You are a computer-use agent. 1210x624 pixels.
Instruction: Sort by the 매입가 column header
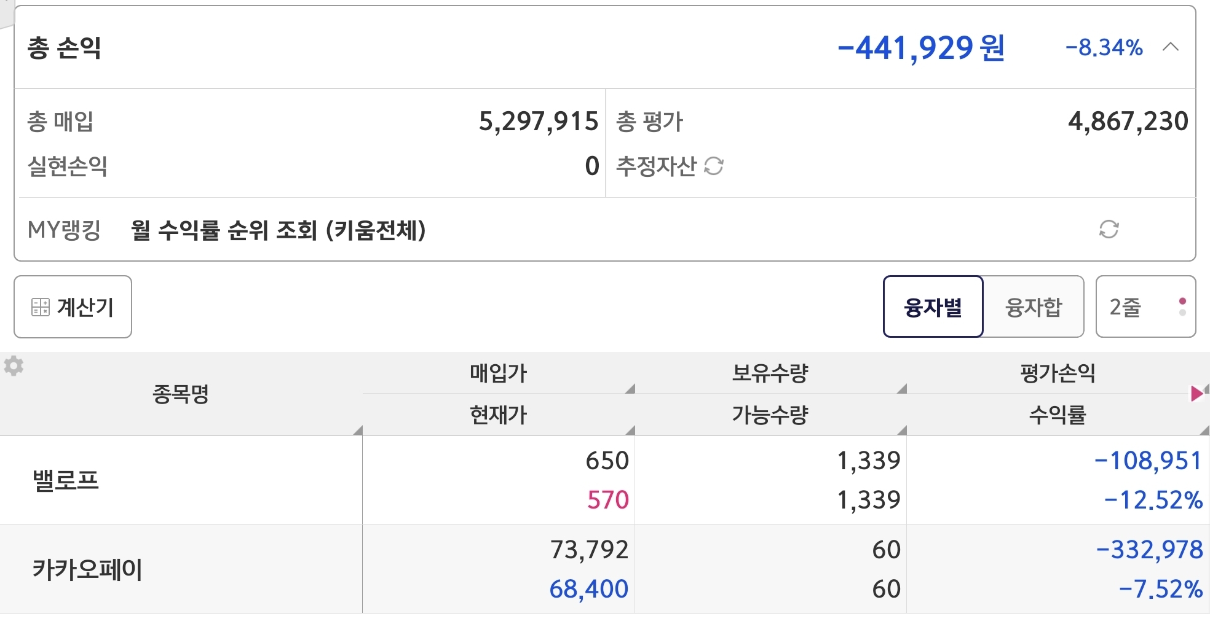pyautogui.click(x=498, y=373)
